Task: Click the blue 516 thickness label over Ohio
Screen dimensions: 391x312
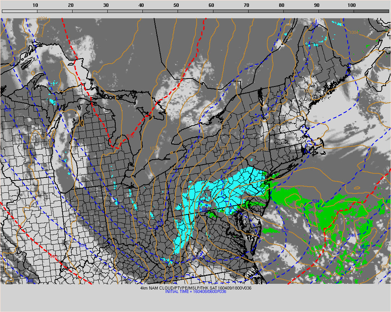Action: click(160, 222)
